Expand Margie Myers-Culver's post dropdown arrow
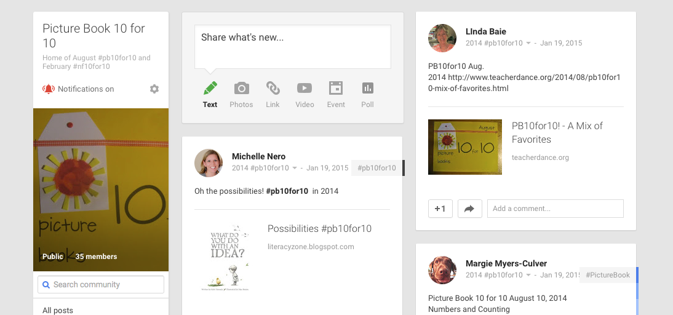Screen dimensions: 673x315 pyautogui.click(x=528, y=275)
